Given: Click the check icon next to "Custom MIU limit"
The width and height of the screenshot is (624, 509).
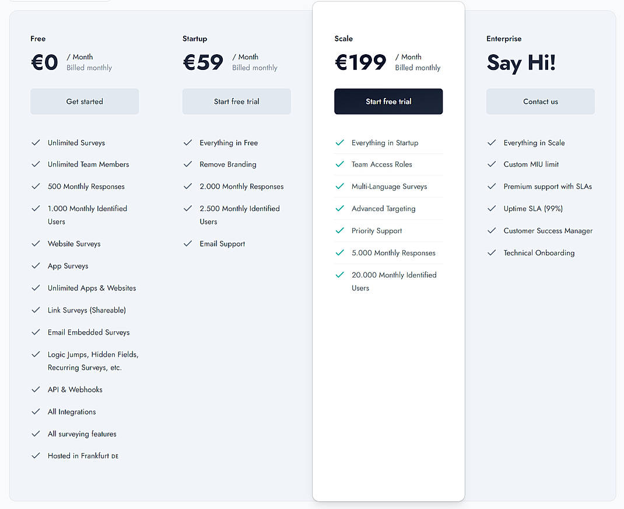Looking at the screenshot, I should [492, 164].
